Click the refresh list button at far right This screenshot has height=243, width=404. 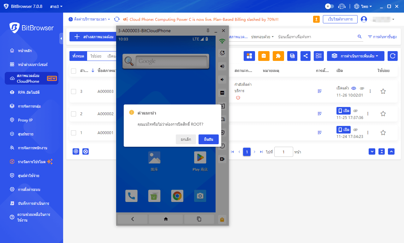click(392, 56)
